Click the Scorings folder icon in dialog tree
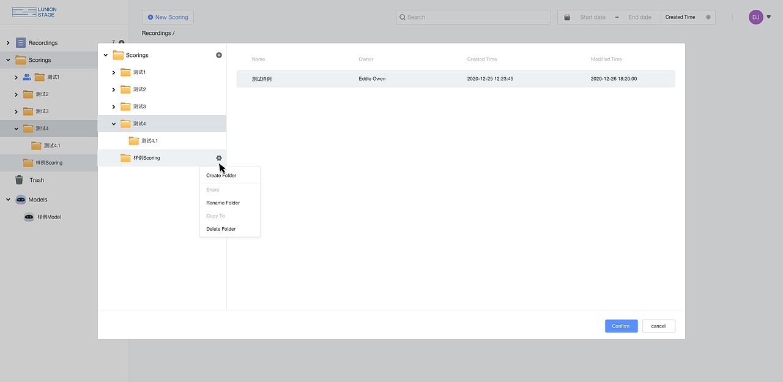Viewport: 783px width, 382px height. pos(118,55)
